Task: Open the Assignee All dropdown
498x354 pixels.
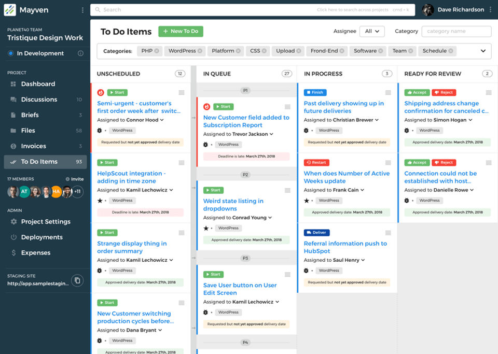Action: (372, 32)
